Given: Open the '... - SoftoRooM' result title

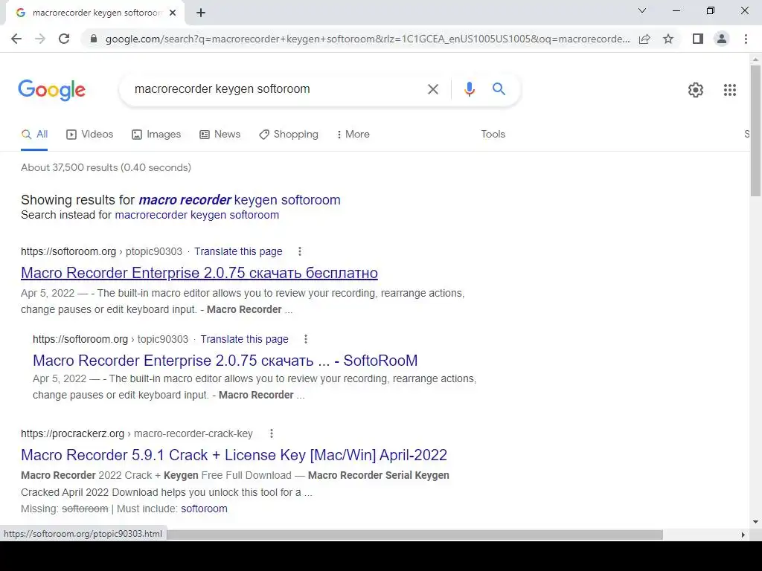Looking at the screenshot, I should (x=225, y=361).
